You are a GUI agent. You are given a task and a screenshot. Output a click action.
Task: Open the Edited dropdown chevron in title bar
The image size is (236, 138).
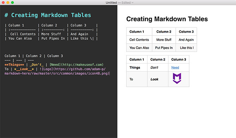[x=132, y=2]
